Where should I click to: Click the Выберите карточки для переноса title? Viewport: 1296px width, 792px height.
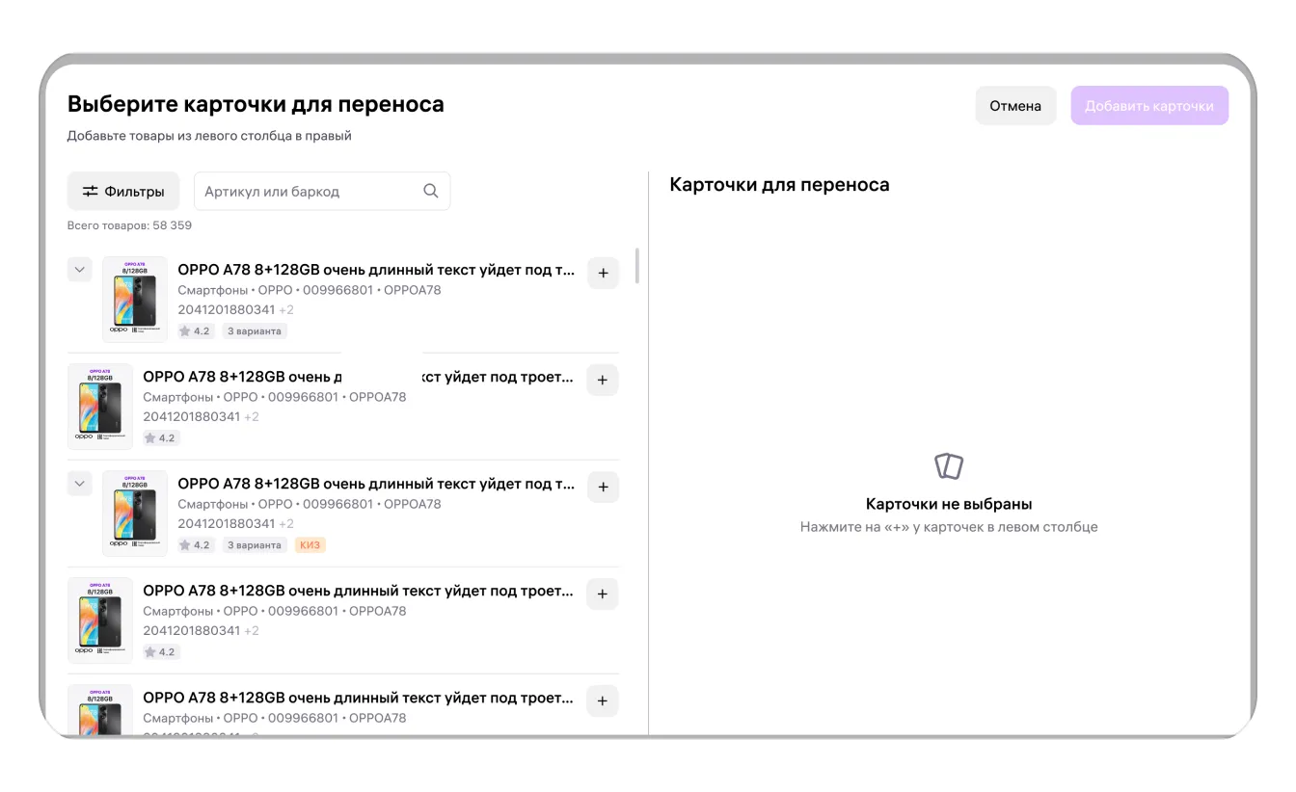click(x=256, y=104)
